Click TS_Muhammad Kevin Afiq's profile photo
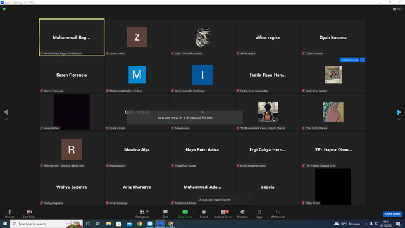This screenshot has width=405, height=228. 268,112
